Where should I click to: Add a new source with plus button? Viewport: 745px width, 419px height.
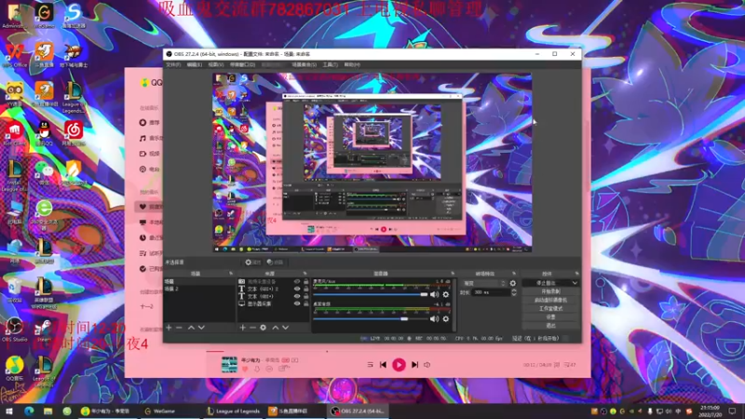242,328
